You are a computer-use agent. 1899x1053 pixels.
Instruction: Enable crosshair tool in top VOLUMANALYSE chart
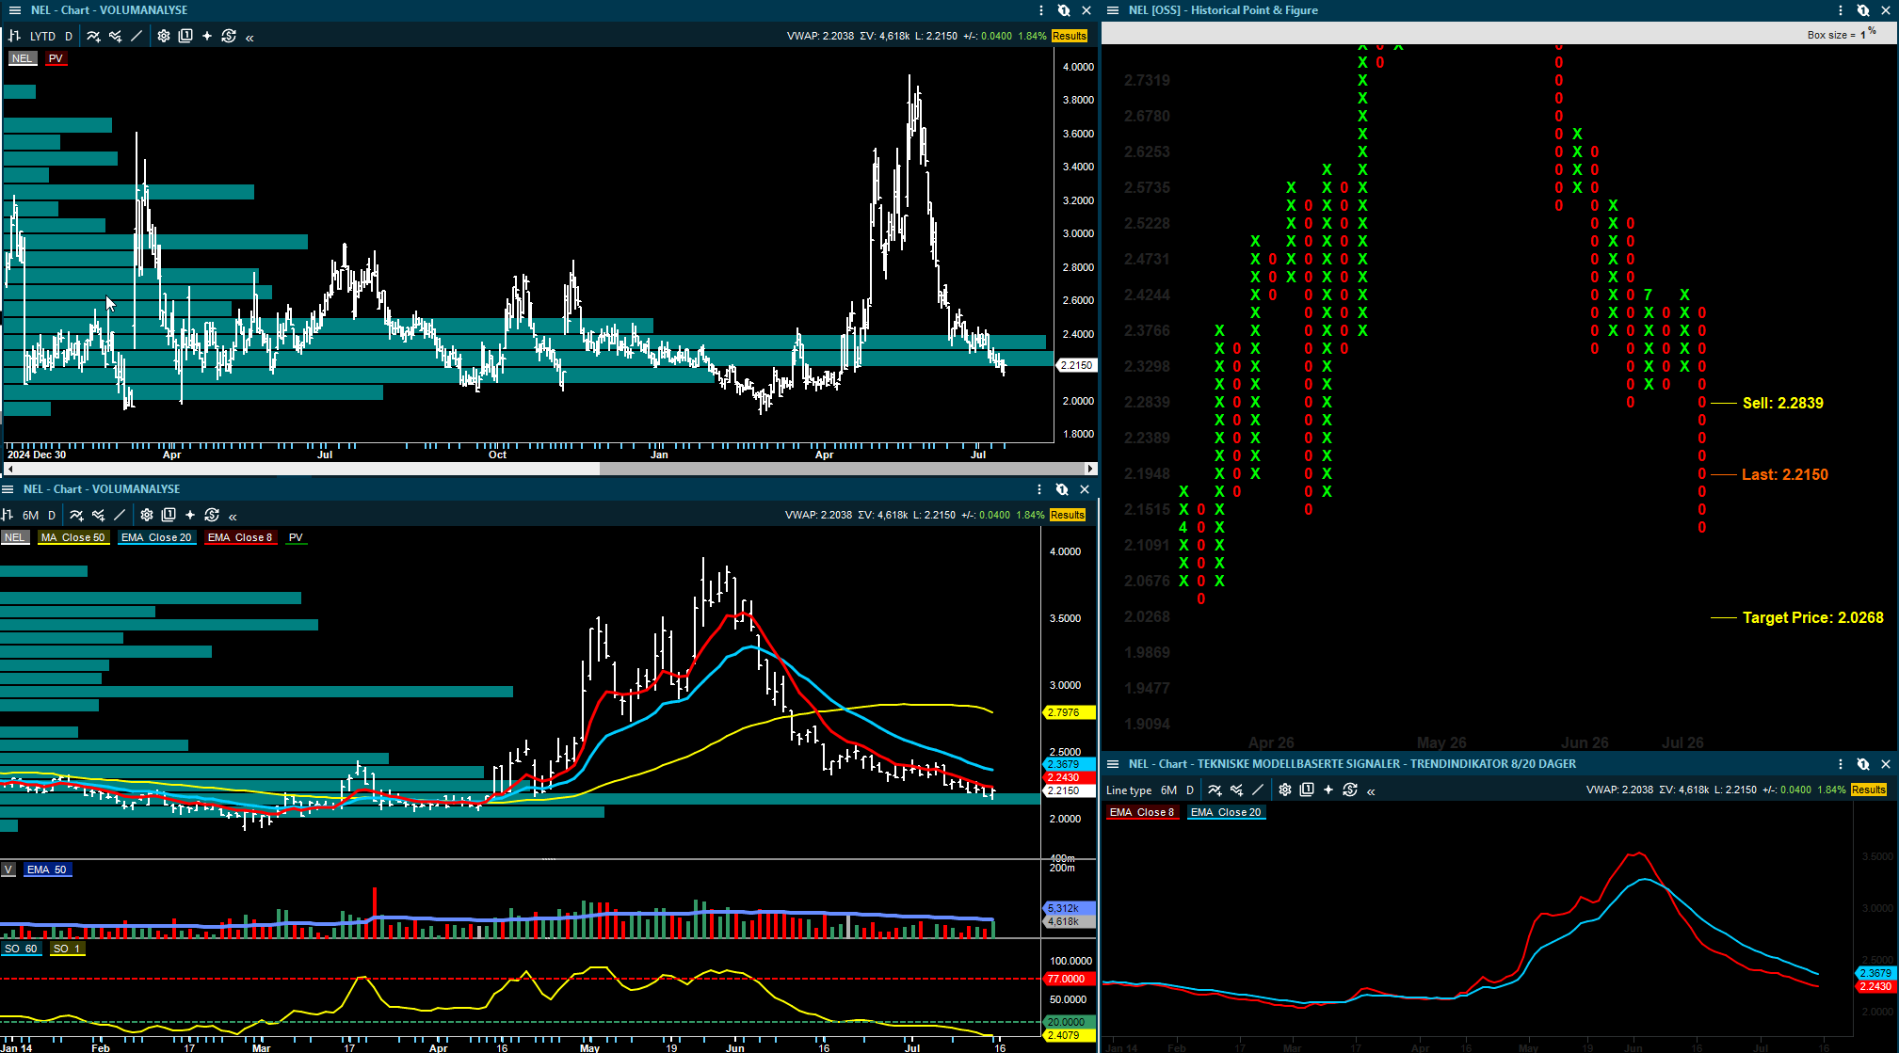click(207, 36)
